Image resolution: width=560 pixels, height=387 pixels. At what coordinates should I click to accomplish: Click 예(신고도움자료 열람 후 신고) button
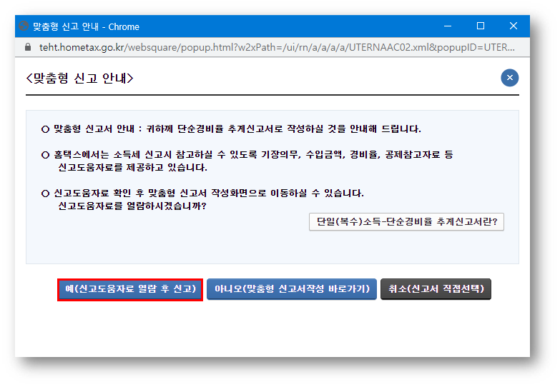(x=130, y=289)
